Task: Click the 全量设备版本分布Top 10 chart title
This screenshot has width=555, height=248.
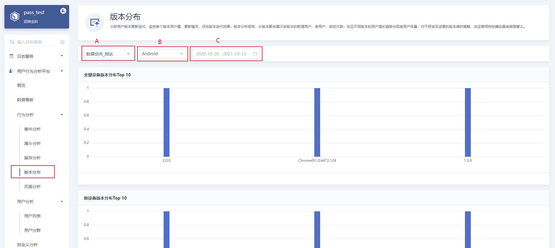Action: tap(107, 75)
